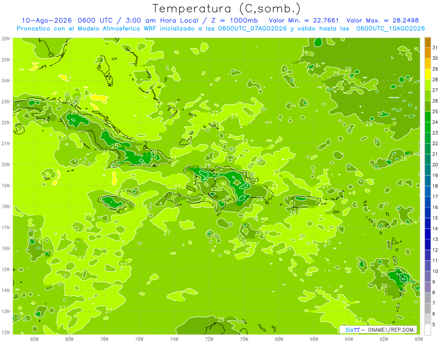Click legend value 22
This screenshot has width=445, height=344.
pyautogui.click(x=435, y=143)
